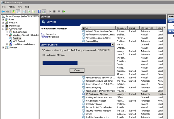The image size is (174, 119).
Task: Select Shell Hardware Detection service
Action: click(x=97, y=117)
